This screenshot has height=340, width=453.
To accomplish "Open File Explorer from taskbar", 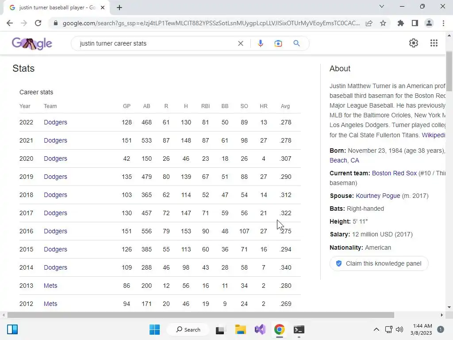I will pyautogui.click(x=240, y=329).
